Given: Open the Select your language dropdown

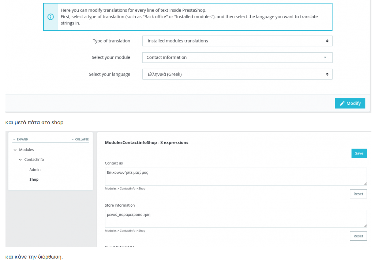Looking at the screenshot, I should 237,74.
